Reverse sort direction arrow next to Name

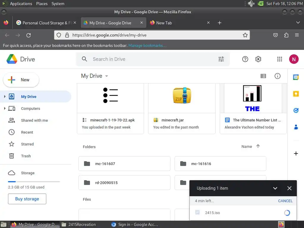pos(258,146)
